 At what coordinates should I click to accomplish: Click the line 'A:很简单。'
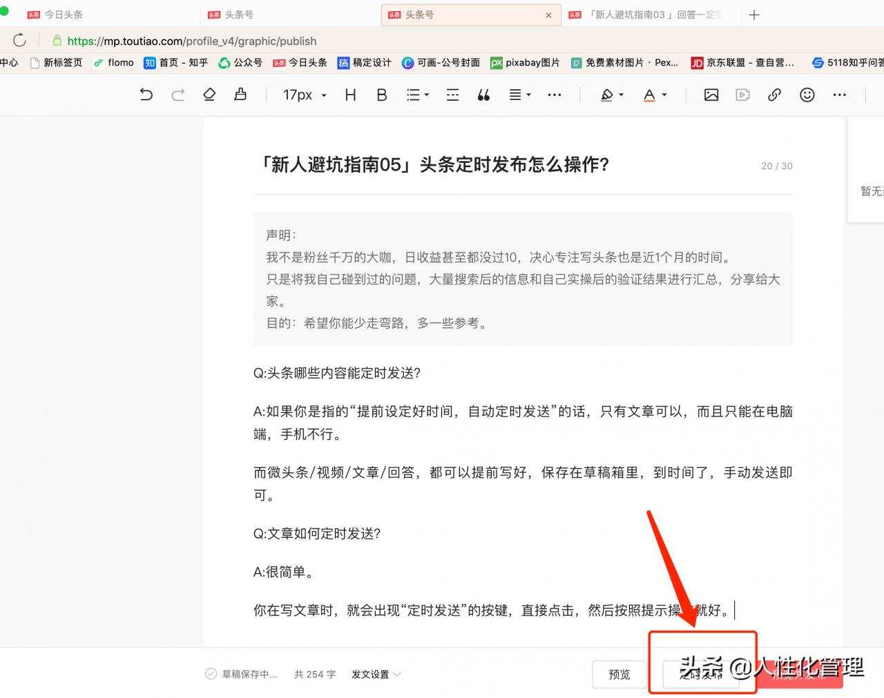285,572
